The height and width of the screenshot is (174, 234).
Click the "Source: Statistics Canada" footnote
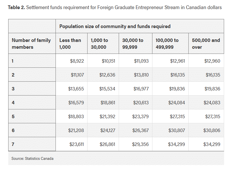32,158
